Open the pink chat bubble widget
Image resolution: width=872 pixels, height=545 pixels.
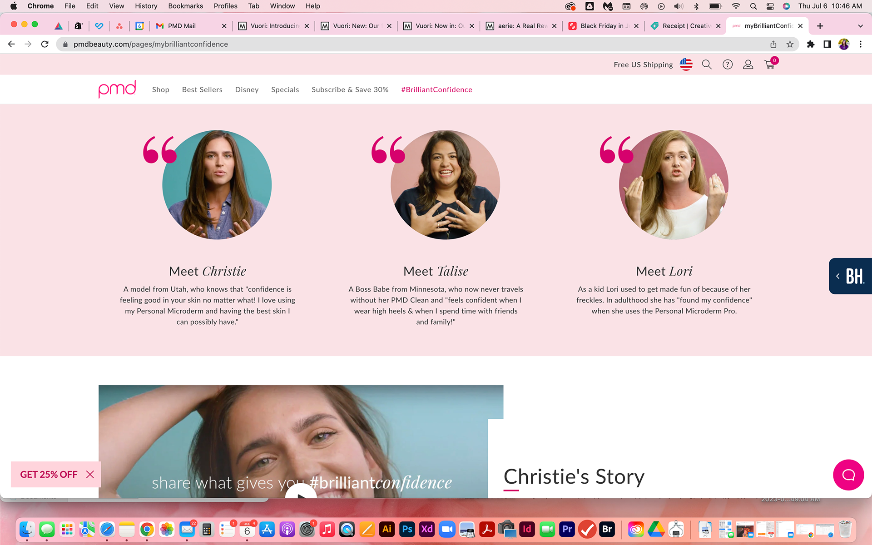(848, 475)
